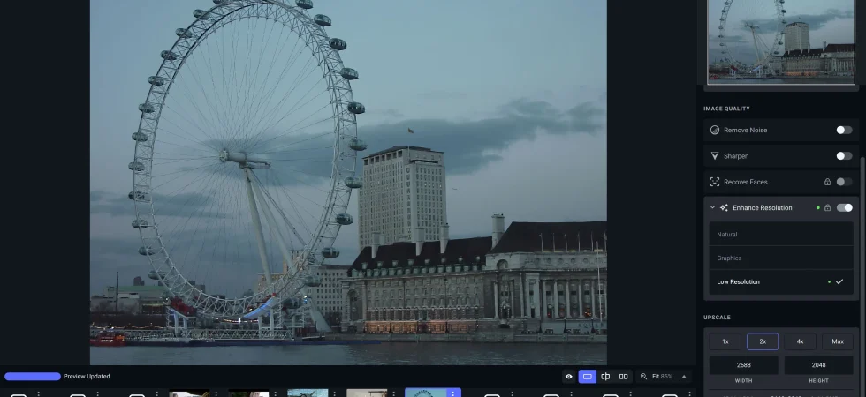The height and width of the screenshot is (397, 866).
Task: Click the zoom magnifier icon
Action: [643, 377]
